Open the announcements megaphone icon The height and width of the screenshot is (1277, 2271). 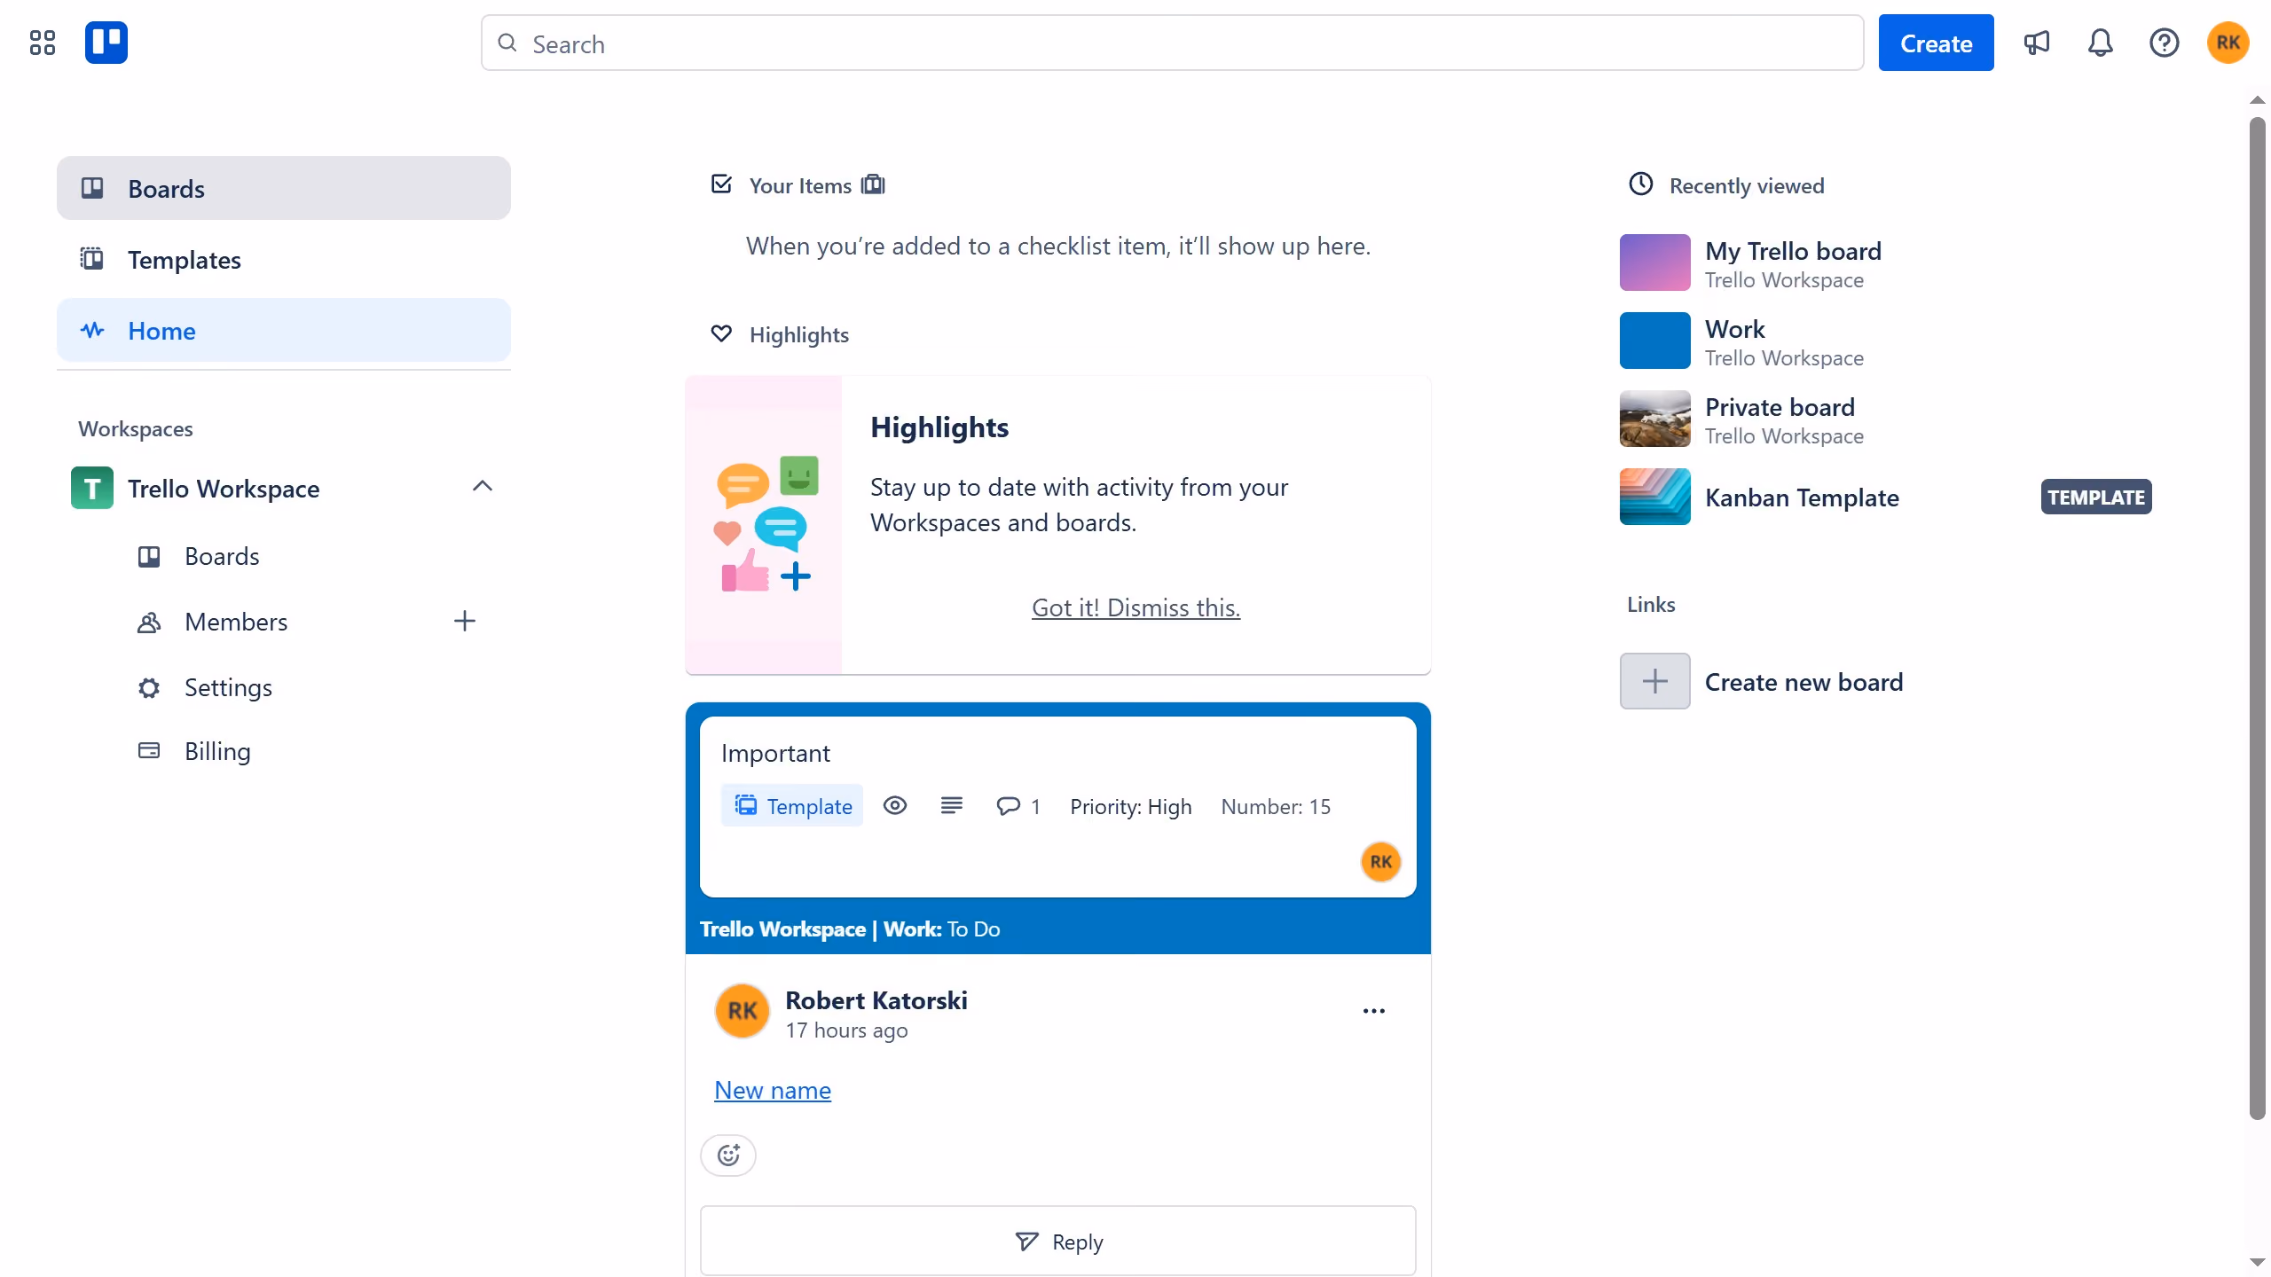(2036, 43)
